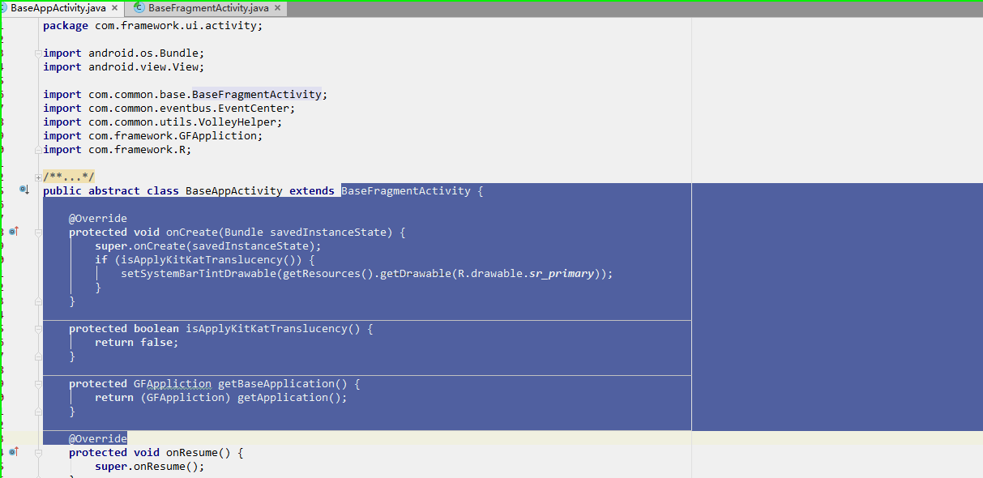Close the BaseFragmentActivity.java tab
This screenshot has height=478, width=983.
278,8
